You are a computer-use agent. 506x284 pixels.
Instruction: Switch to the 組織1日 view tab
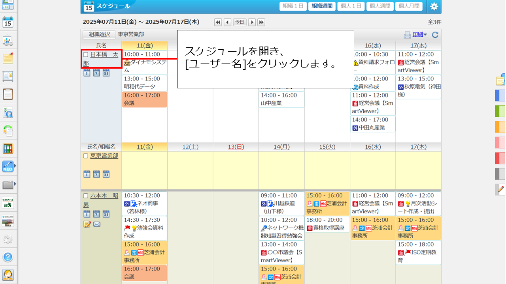293,6
